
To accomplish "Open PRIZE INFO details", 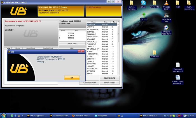I will tap(72, 43).
